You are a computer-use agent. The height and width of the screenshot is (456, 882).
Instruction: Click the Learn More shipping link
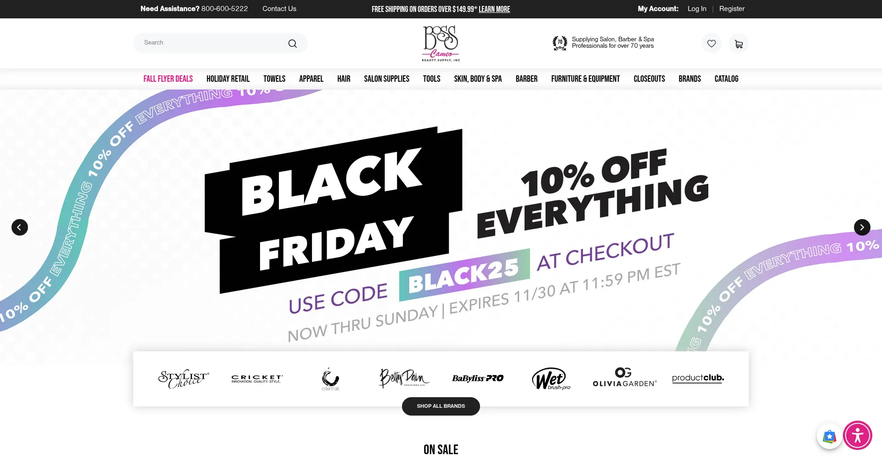pyautogui.click(x=494, y=9)
